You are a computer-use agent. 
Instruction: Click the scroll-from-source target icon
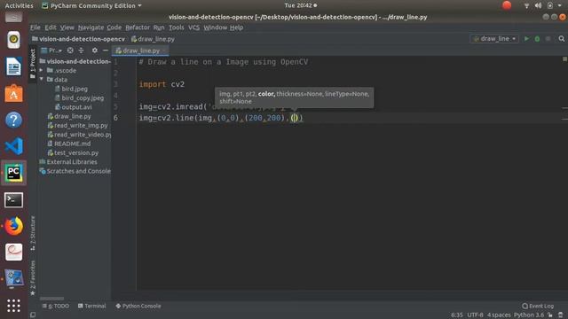[x=70, y=51]
